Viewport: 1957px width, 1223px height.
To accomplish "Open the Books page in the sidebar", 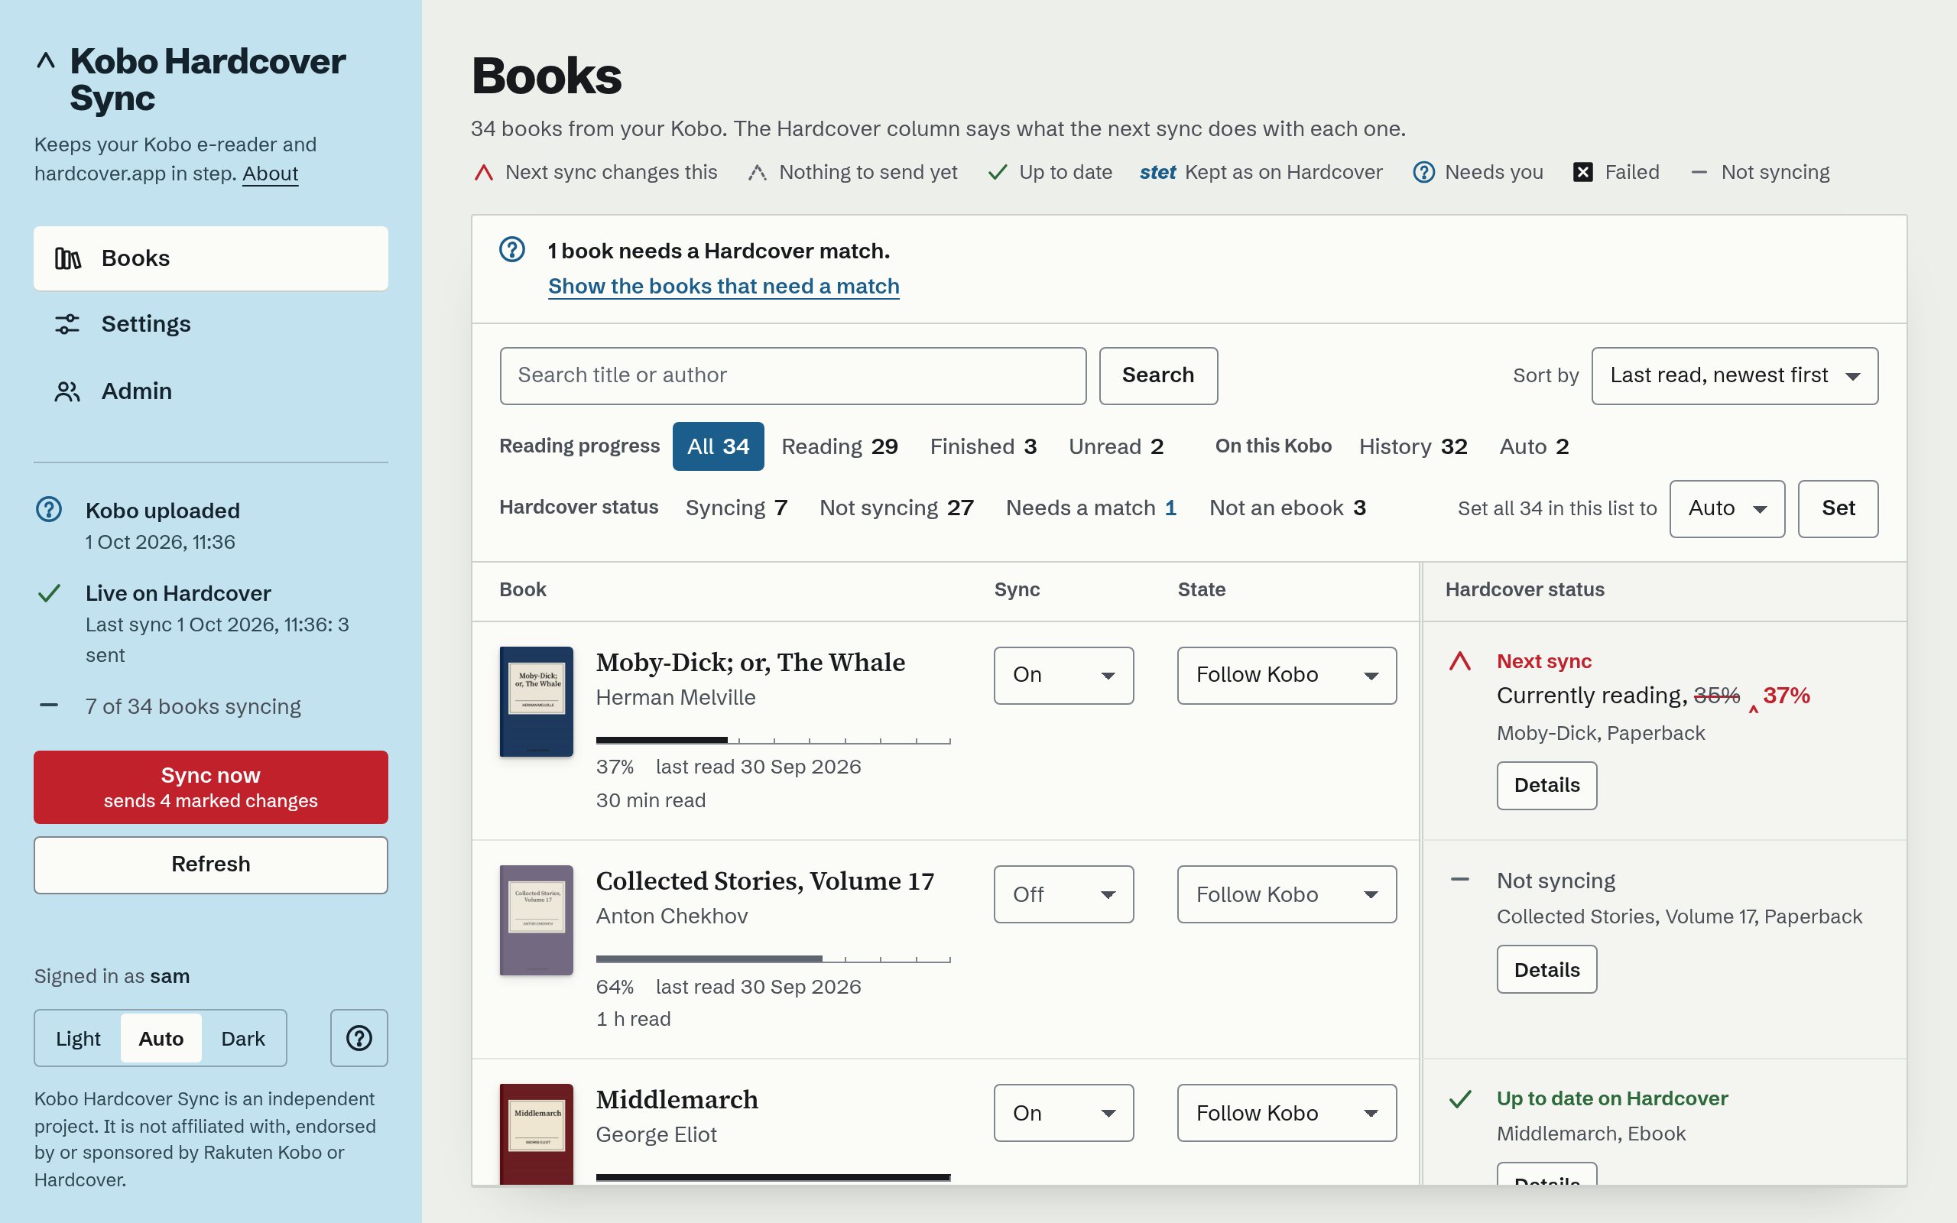I will (210, 258).
